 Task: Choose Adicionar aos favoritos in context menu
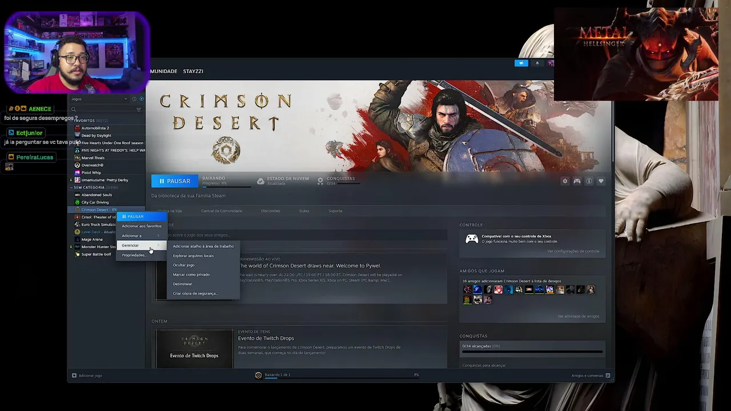tap(141, 226)
